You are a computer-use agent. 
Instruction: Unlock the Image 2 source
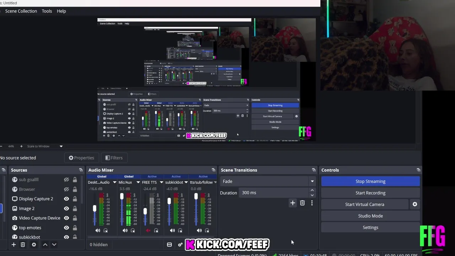click(x=75, y=208)
